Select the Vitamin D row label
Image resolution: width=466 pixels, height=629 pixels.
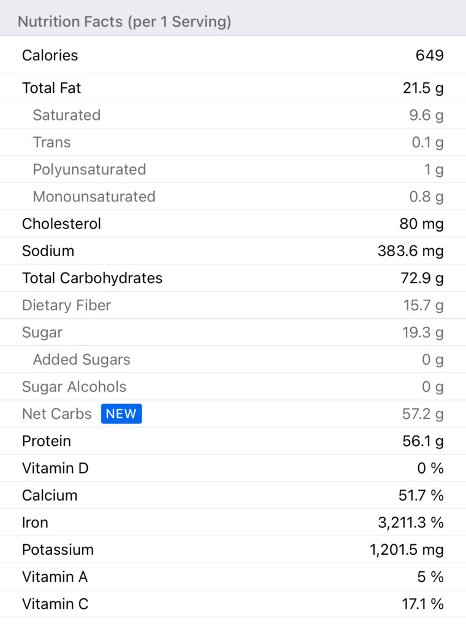[55, 468]
